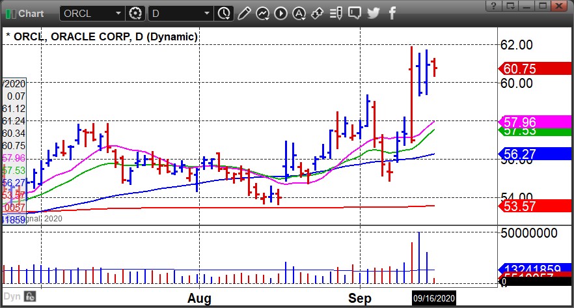The width and height of the screenshot is (574, 308).
Task: Share chart on Twitter
Action: tap(374, 14)
